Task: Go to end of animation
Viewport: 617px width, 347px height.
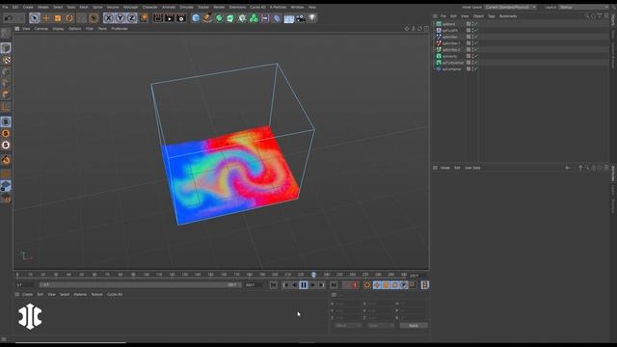Action: [x=334, y=285]
